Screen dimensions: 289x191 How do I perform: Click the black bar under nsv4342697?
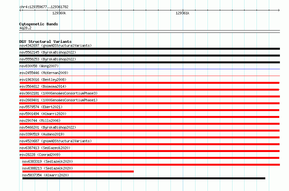pyautogui.click(x=149, y=49)
